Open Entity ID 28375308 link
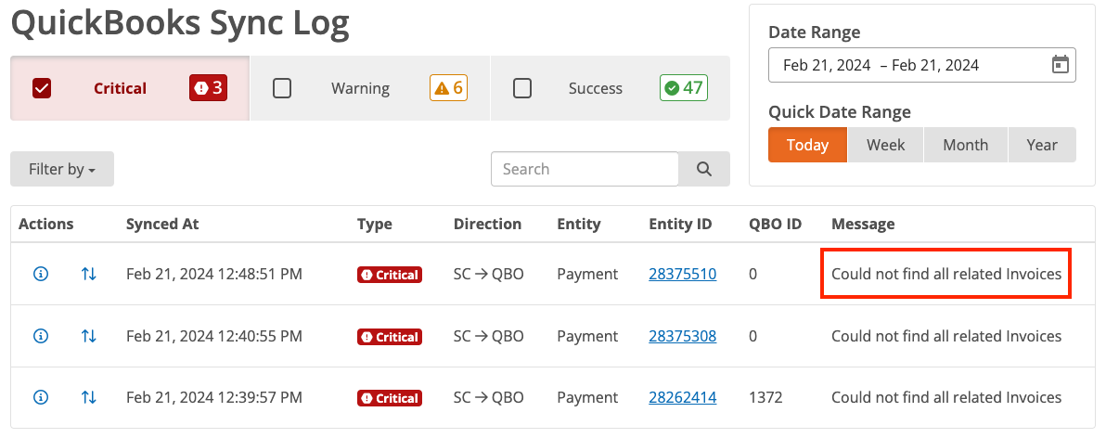1106x438 pixels. (x=683, y=336)
